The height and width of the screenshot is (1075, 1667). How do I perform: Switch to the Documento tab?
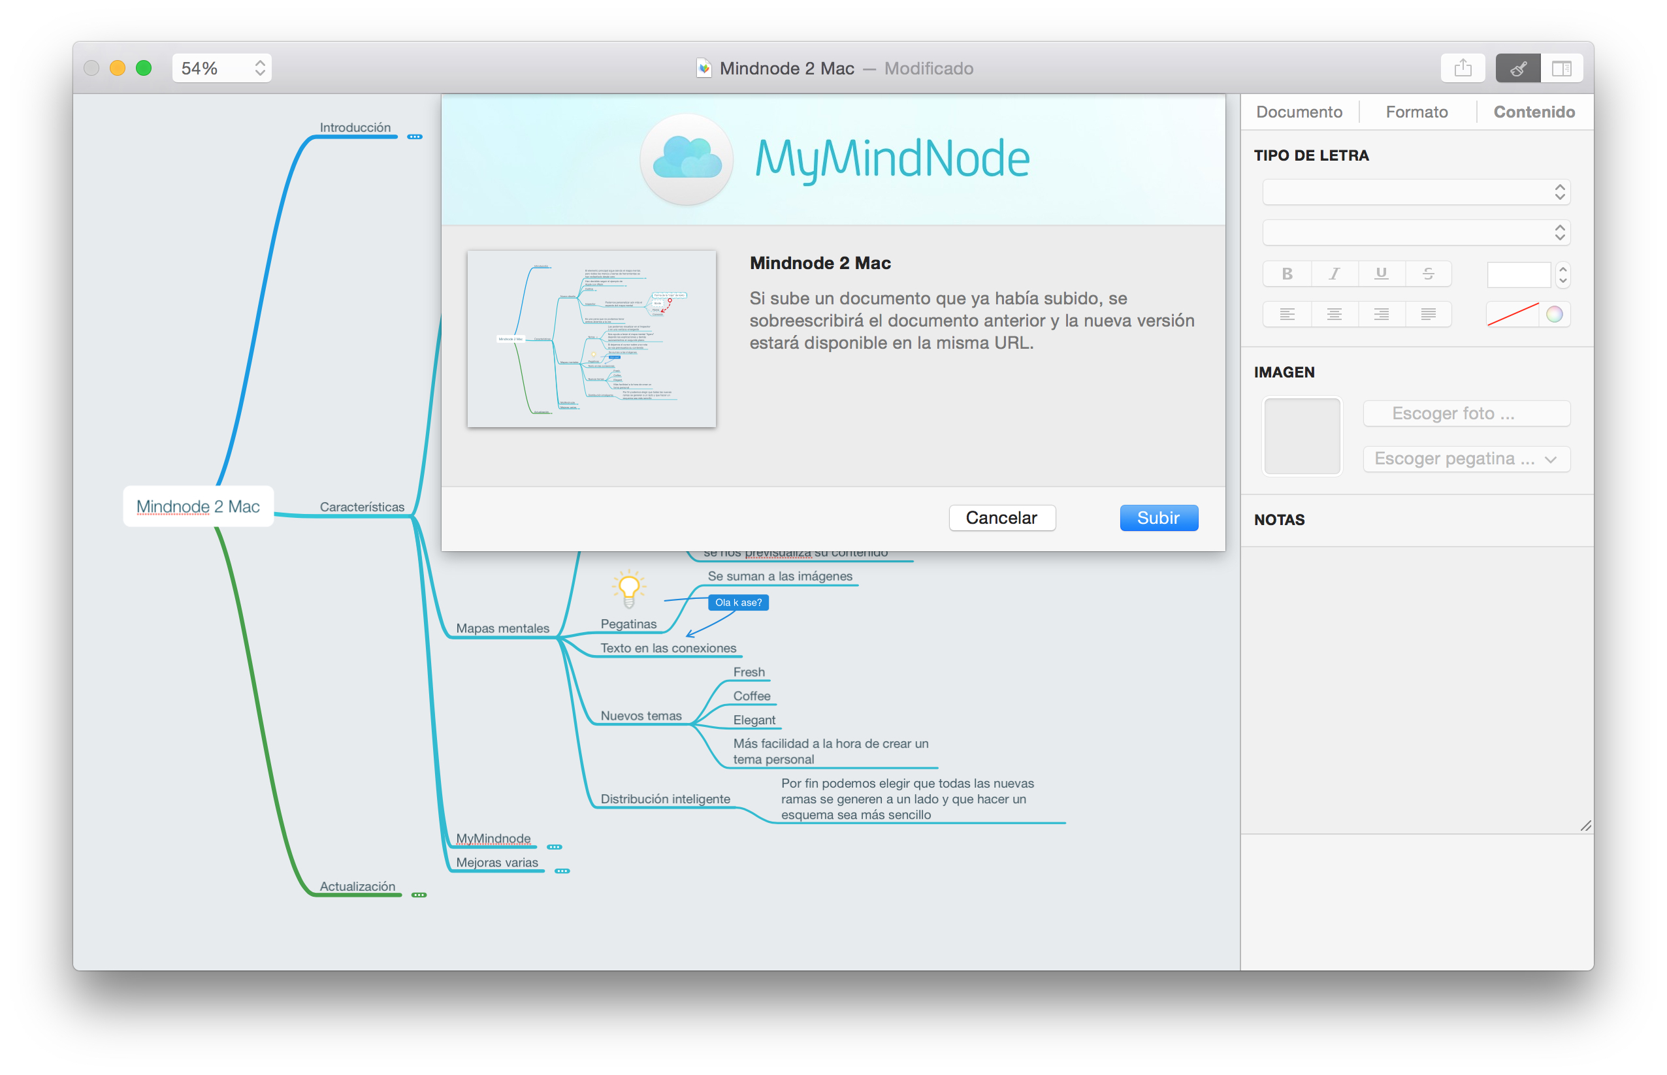coord(1299,112)
